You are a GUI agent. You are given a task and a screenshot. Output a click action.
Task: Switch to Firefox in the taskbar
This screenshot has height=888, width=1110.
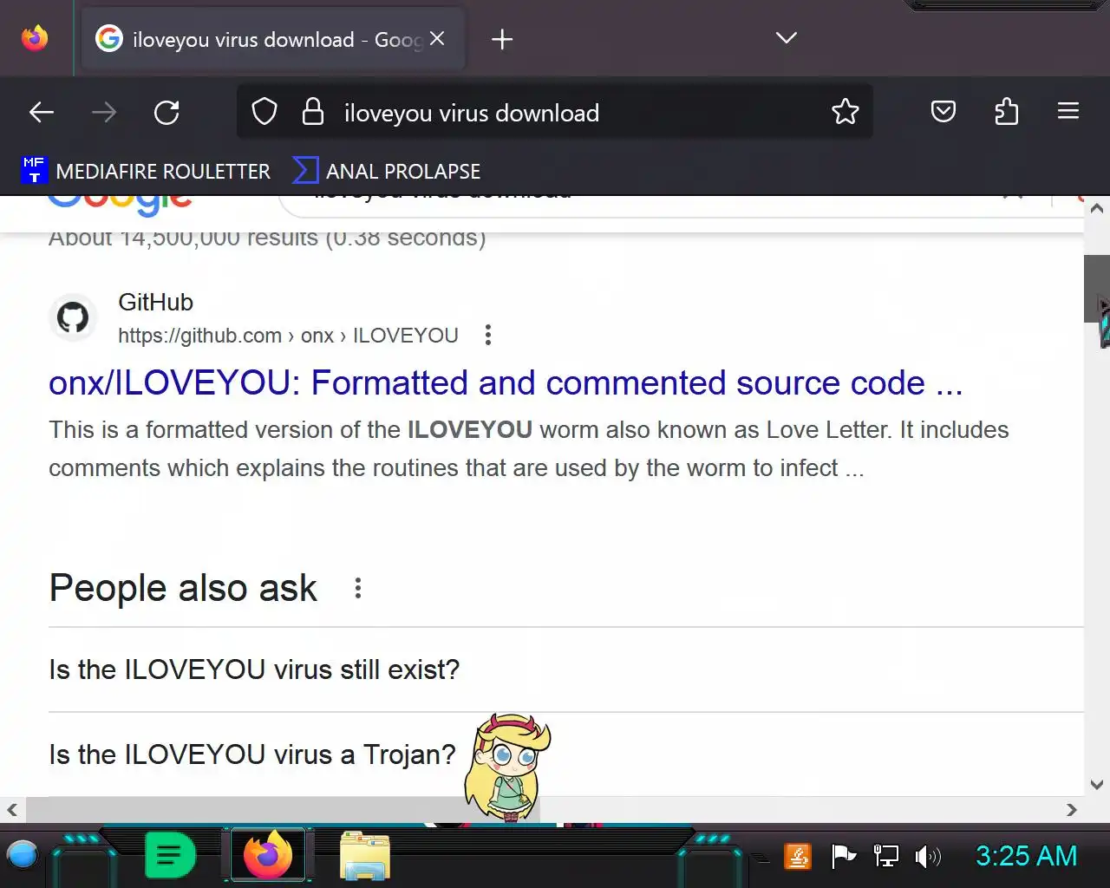click(268, 856)
